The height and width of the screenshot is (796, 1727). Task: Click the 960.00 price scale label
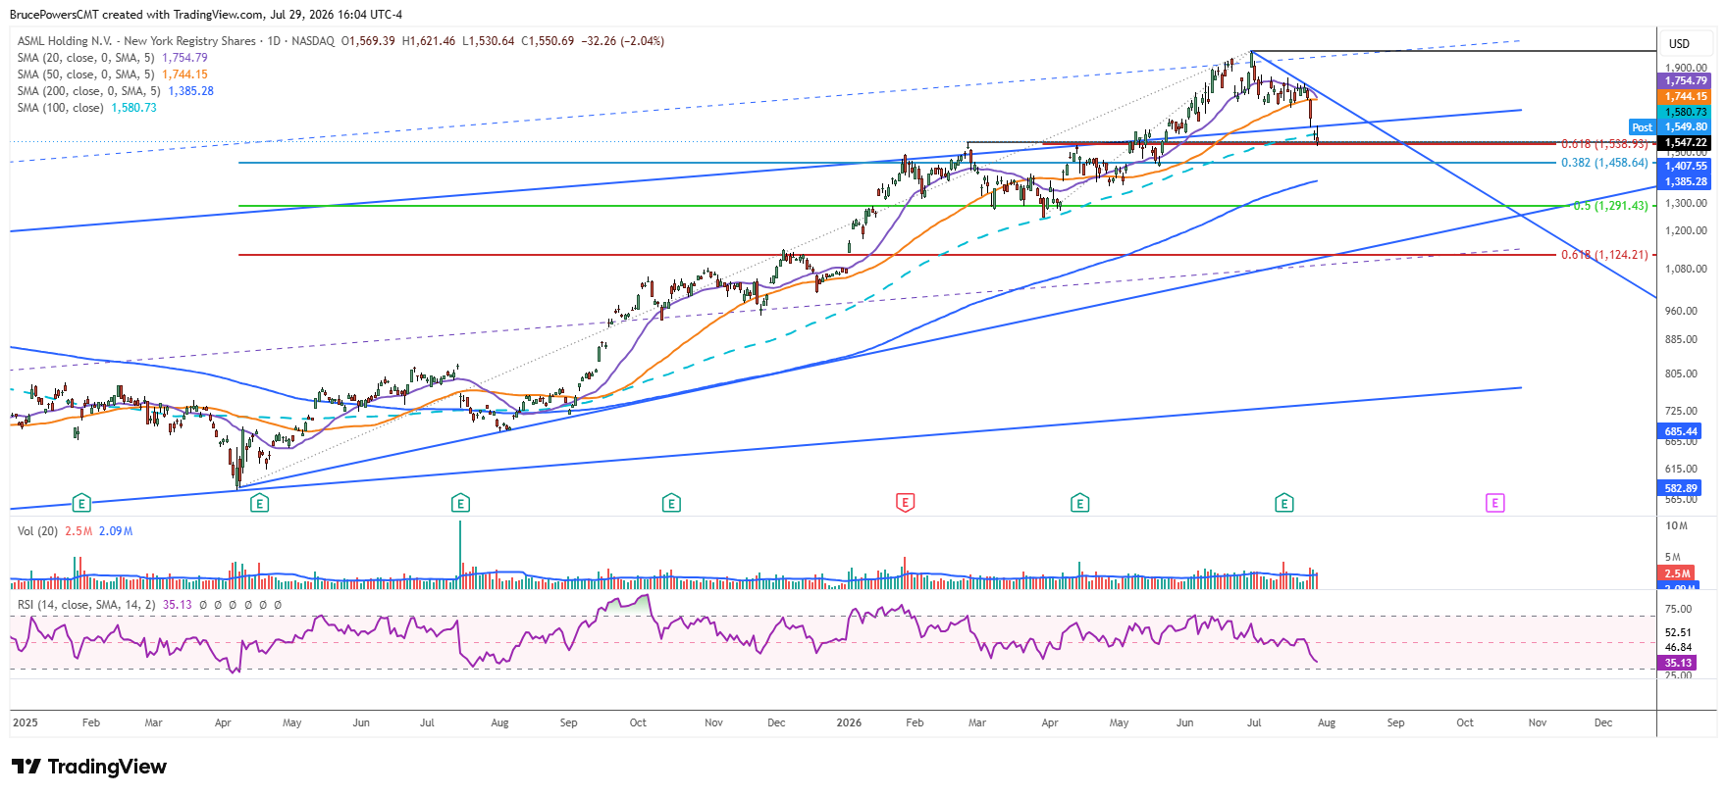pos(1681,311)
